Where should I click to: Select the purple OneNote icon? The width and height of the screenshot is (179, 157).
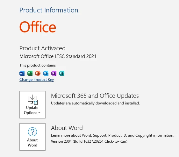click(x=54, y=73)
